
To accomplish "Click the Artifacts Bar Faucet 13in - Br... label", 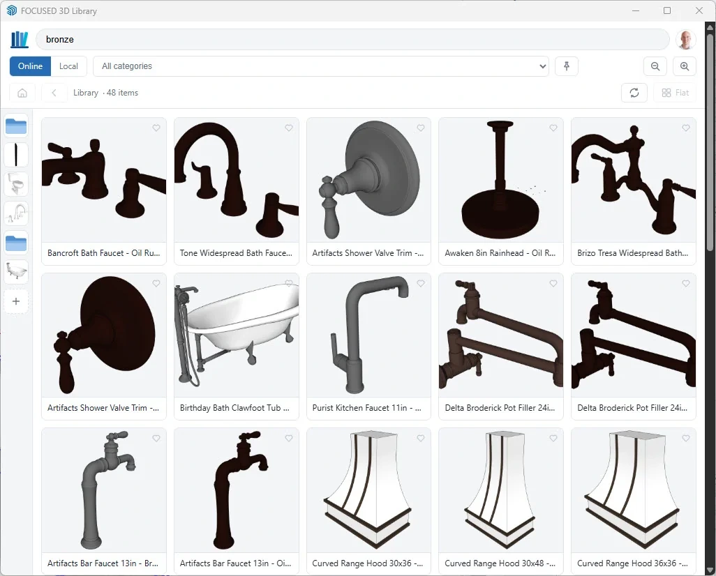I will (103, 563).
